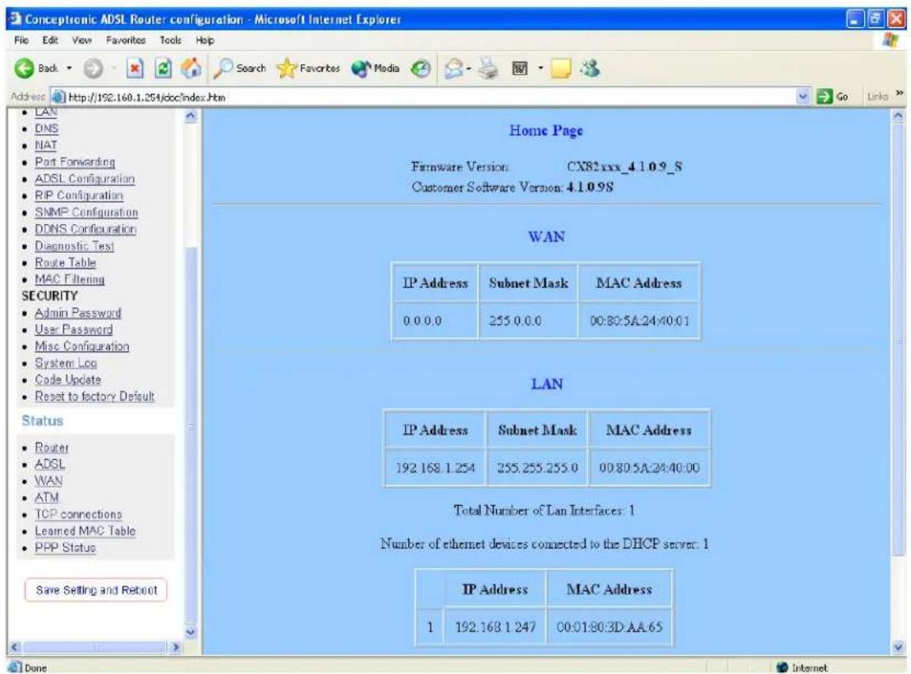Open the Port Forwarding link
Viewport: 911px width, 674px height.
[75, 162]
